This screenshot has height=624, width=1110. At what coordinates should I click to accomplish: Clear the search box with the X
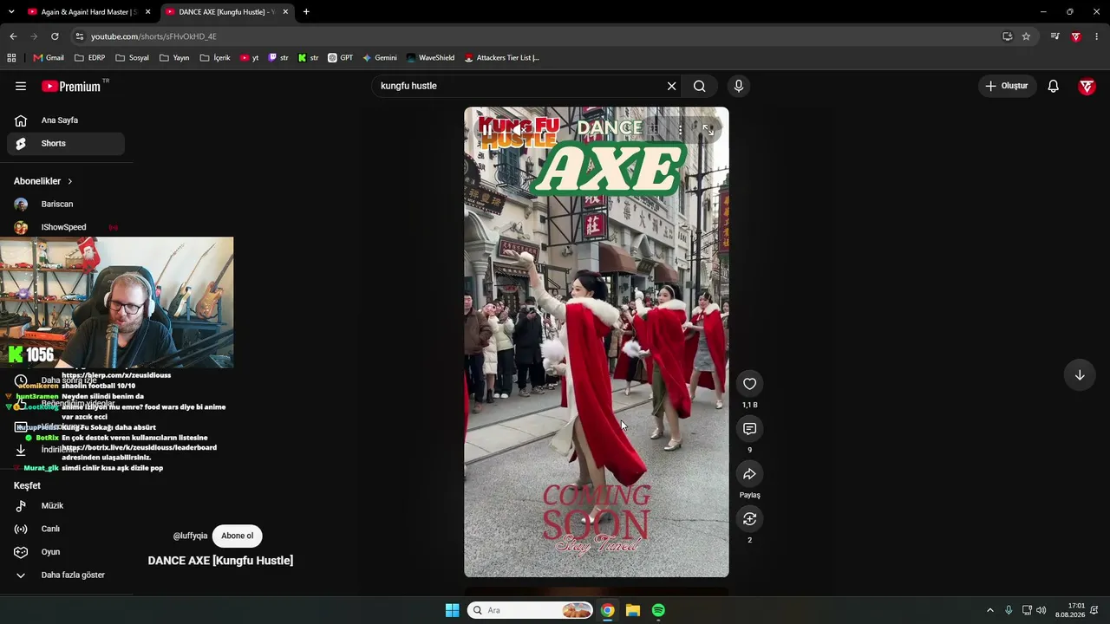671,86
